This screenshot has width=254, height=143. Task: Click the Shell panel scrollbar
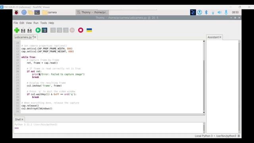[204, 128]
